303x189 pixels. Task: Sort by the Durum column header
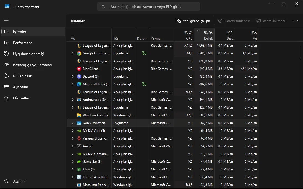(x=142, y=35)
